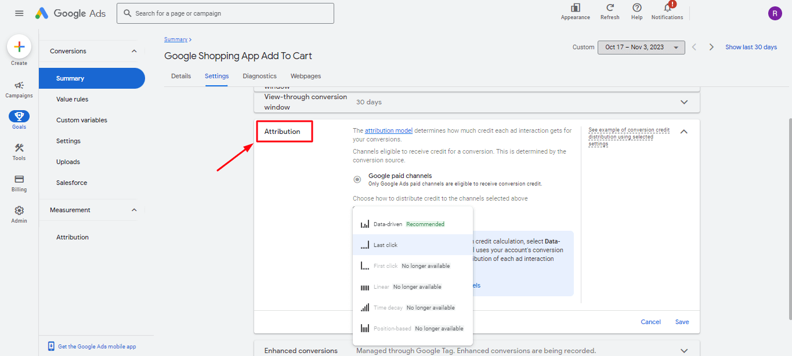Open Tools in the sidebar
This screenshot has width=792, height=356.
(x=19, y=151)
